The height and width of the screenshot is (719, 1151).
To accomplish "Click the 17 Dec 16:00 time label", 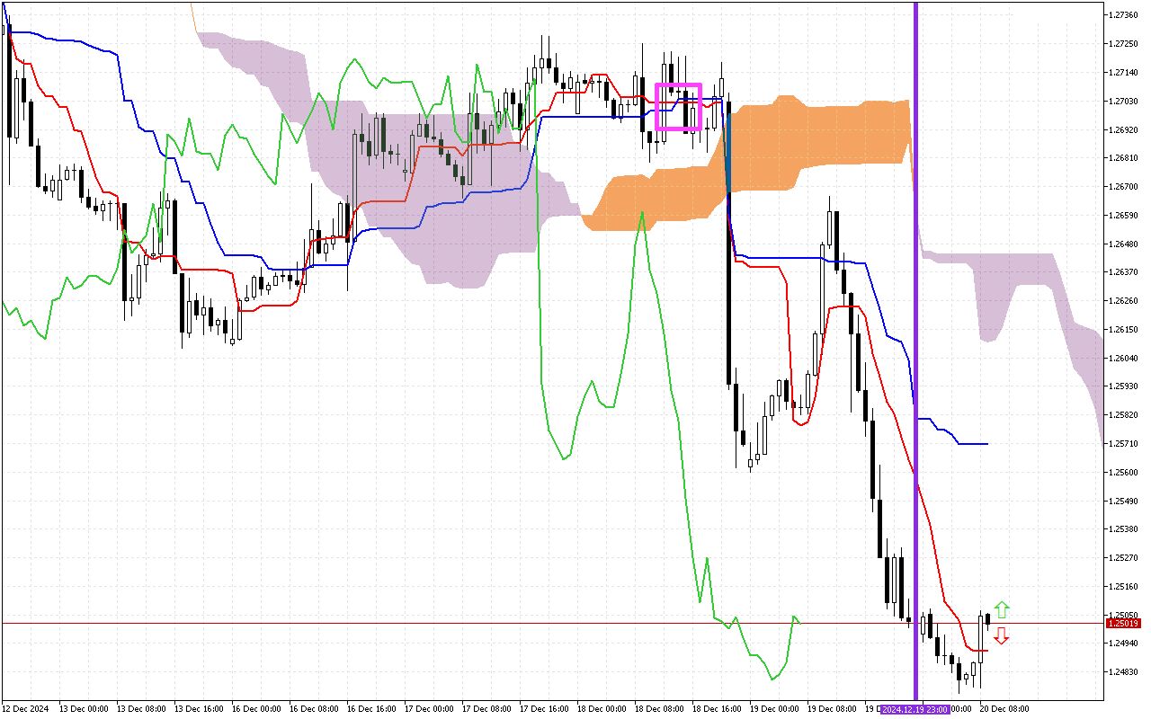I will click(544, 708).
